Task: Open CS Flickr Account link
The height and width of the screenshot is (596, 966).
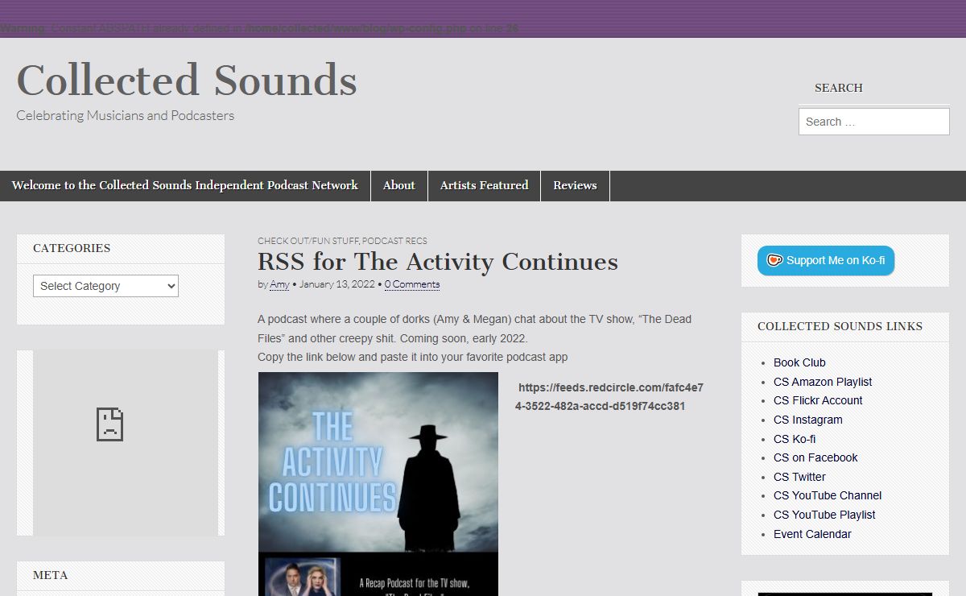Action: coord(818,400)
